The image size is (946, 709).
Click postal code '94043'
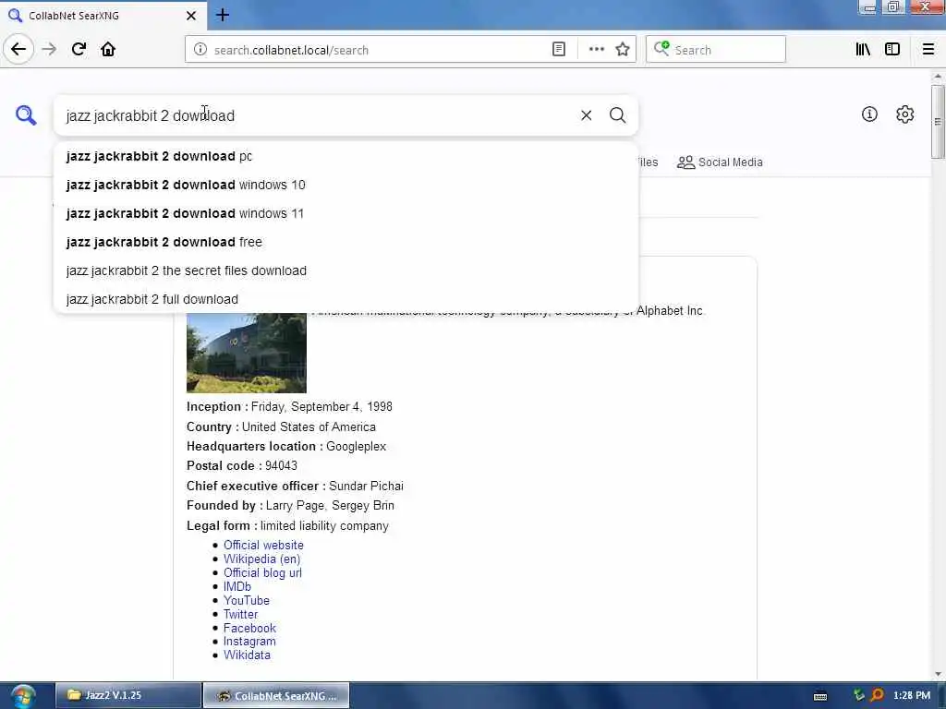pos(281,466)
